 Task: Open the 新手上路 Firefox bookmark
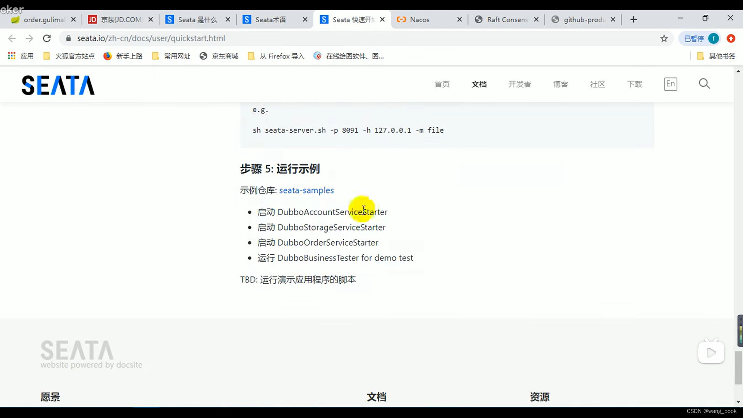pyautogui.click(x=123, y=56)
